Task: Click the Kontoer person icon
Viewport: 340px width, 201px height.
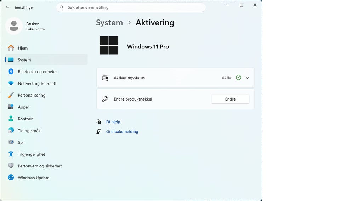Action: coord(11,119)
